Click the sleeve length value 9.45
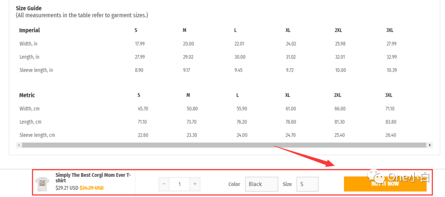445x197 pixels. point(239,70)
